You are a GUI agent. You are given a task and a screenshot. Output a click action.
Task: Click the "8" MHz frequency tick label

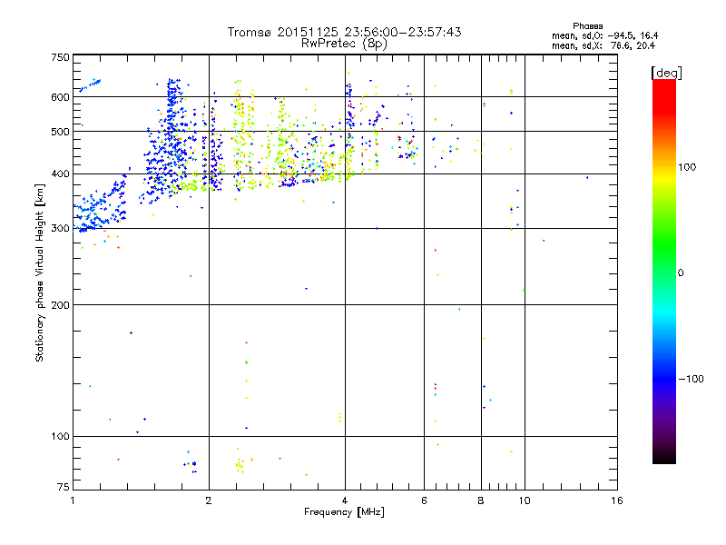[x=481, y=500]
